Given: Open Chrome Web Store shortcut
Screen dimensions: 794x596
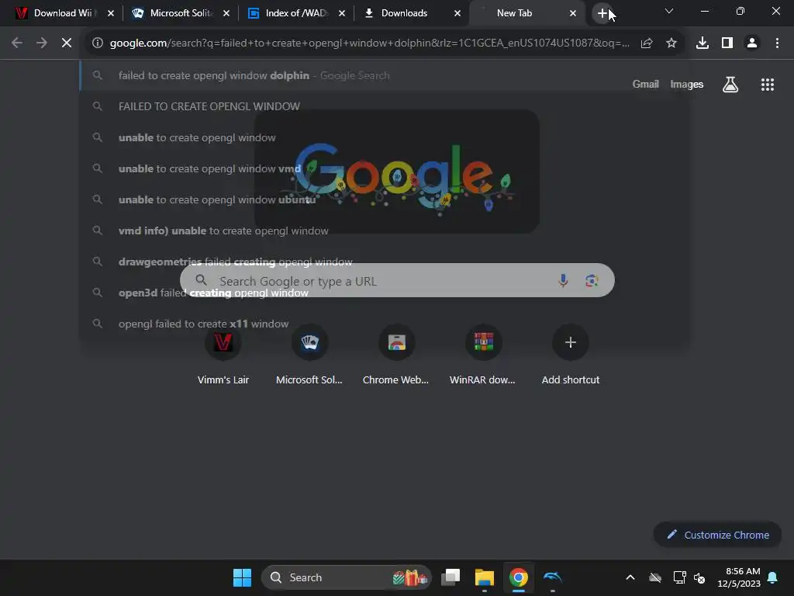Looking at the screenshot, I should coord(396,355).
